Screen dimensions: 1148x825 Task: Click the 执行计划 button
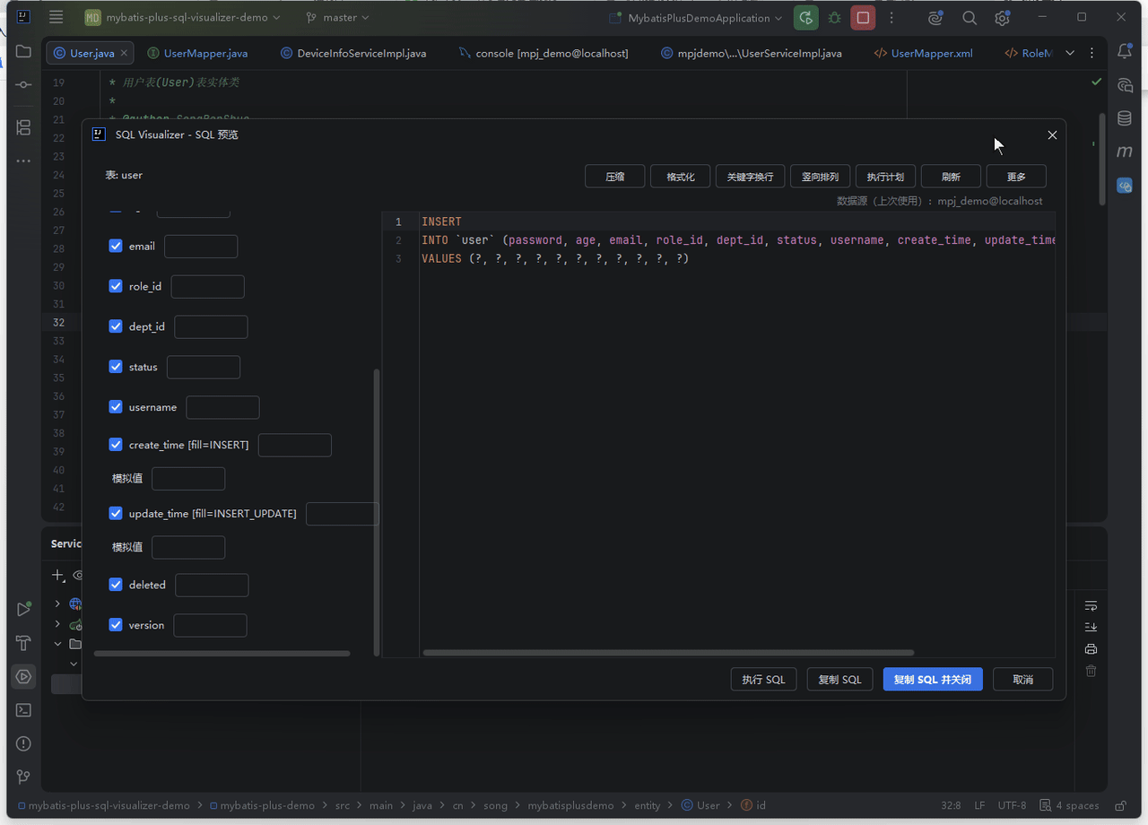click(x=885, y=177)
